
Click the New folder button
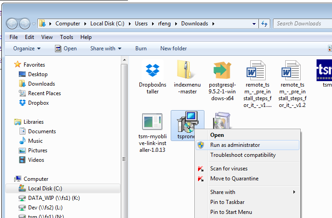173,48
